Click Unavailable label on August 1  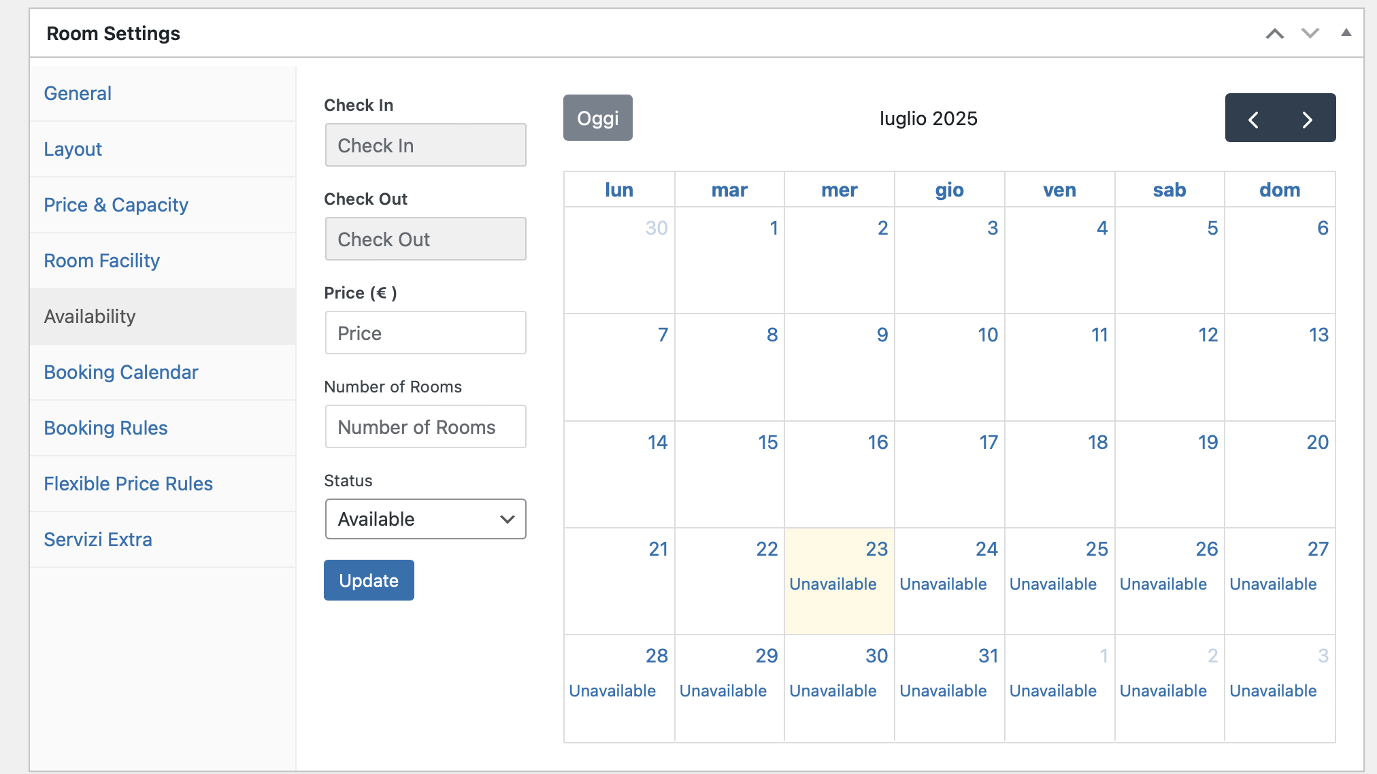(1053, 691)
